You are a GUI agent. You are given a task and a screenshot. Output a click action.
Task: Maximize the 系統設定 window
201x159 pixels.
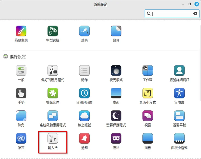(x=190, y=4)
